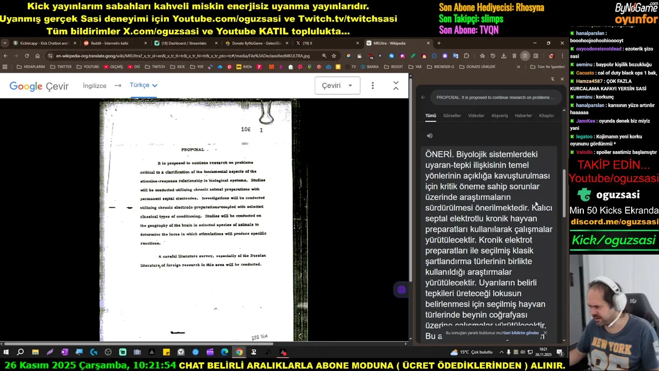This screenshot has height=371, width=659.
Task: Open File Explorer from taskbar
Action: (35, 352)
